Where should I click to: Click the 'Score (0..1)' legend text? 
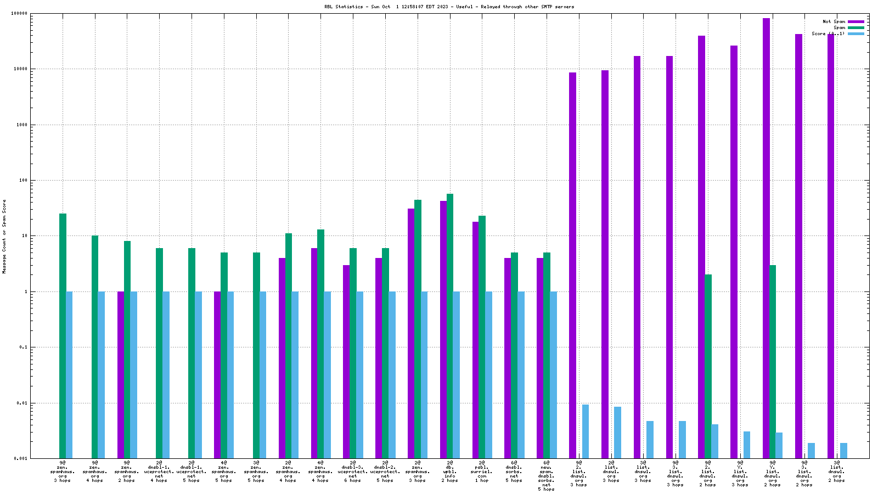pos(828,33)
